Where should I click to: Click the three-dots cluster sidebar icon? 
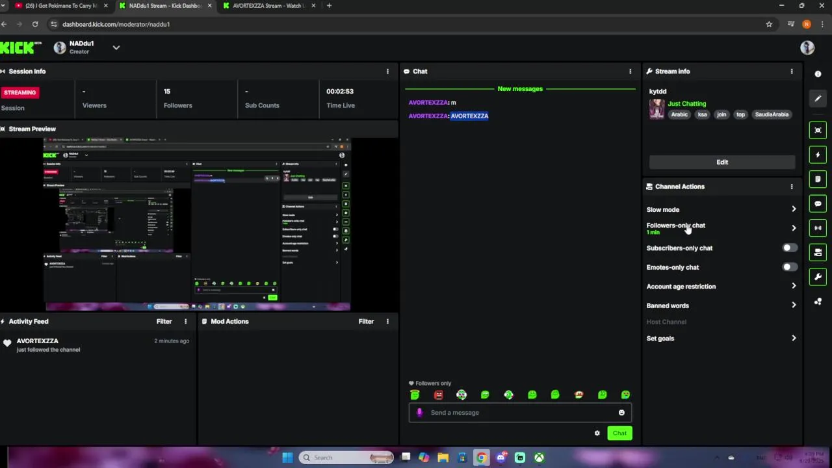(x=818, y=302)
